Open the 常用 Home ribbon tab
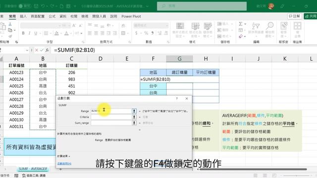Image resolution: width=317 pixels, height=178 pixels. pos(12,16)
